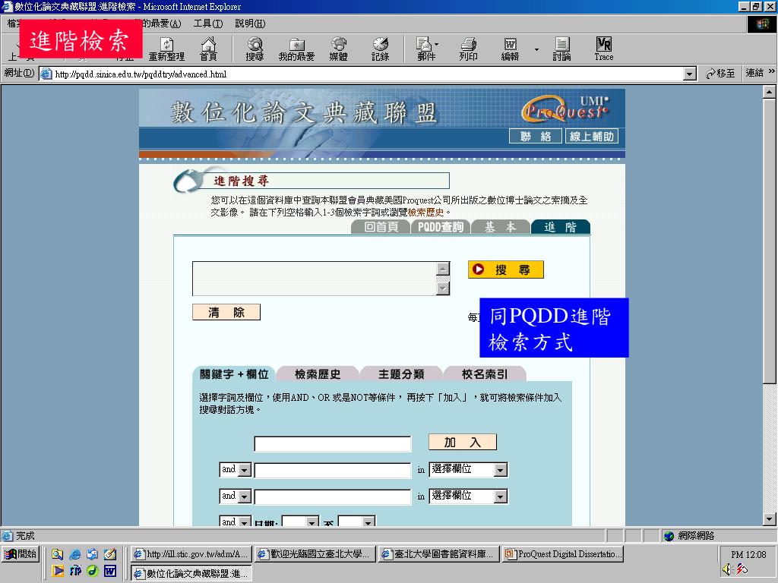
Task: Click the Internet Explorer quick launch icon
Action: pos(75,554)
